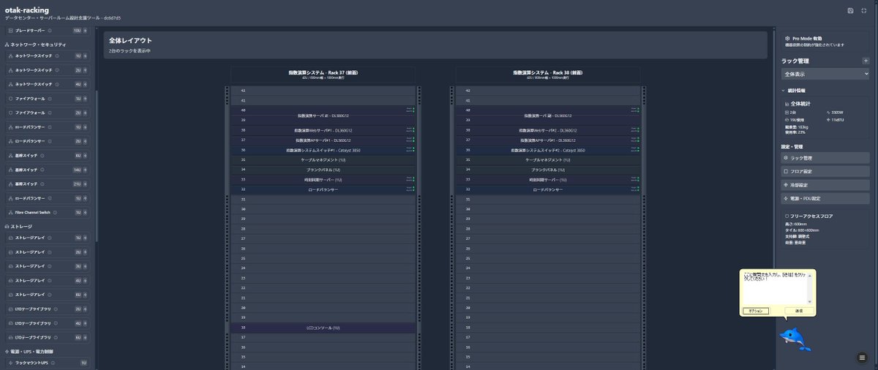Show info for the 6U 基幹スイッチ

tap(42, 156)
